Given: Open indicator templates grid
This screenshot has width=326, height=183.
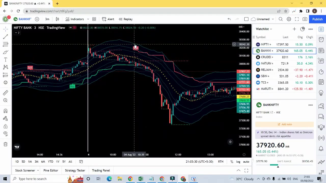Looking at the screenshot, I should click(x=94, y=19).
